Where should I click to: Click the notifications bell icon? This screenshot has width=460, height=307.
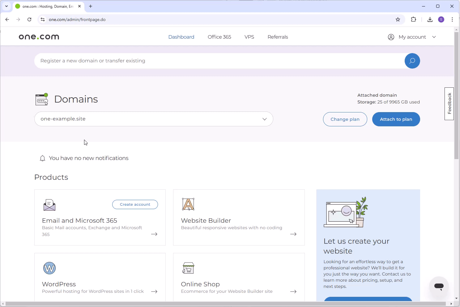(42, 158)
